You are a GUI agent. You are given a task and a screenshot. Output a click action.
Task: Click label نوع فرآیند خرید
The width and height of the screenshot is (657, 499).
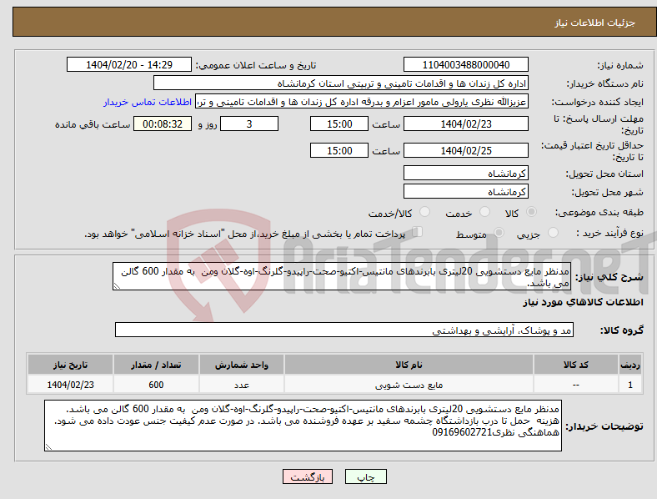(609, 233)
